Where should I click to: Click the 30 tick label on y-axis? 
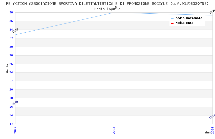(11, 47)
